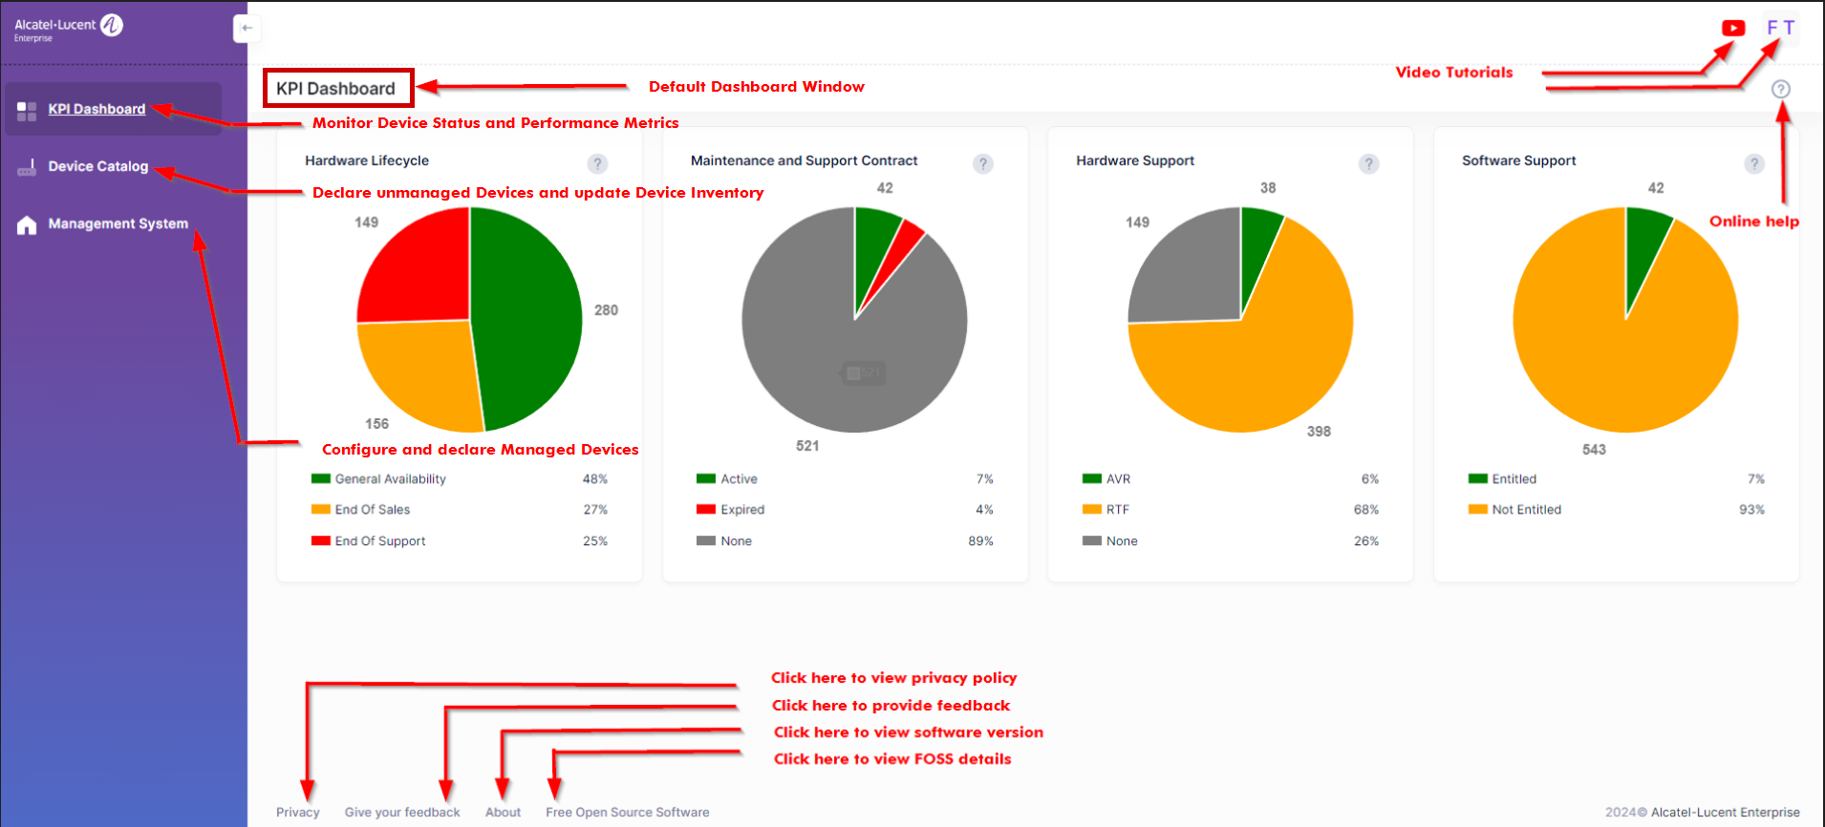Viewport: 1825px width, 827px height.
Task: Go to Device Catalog menu item
Action: point(97,166)
